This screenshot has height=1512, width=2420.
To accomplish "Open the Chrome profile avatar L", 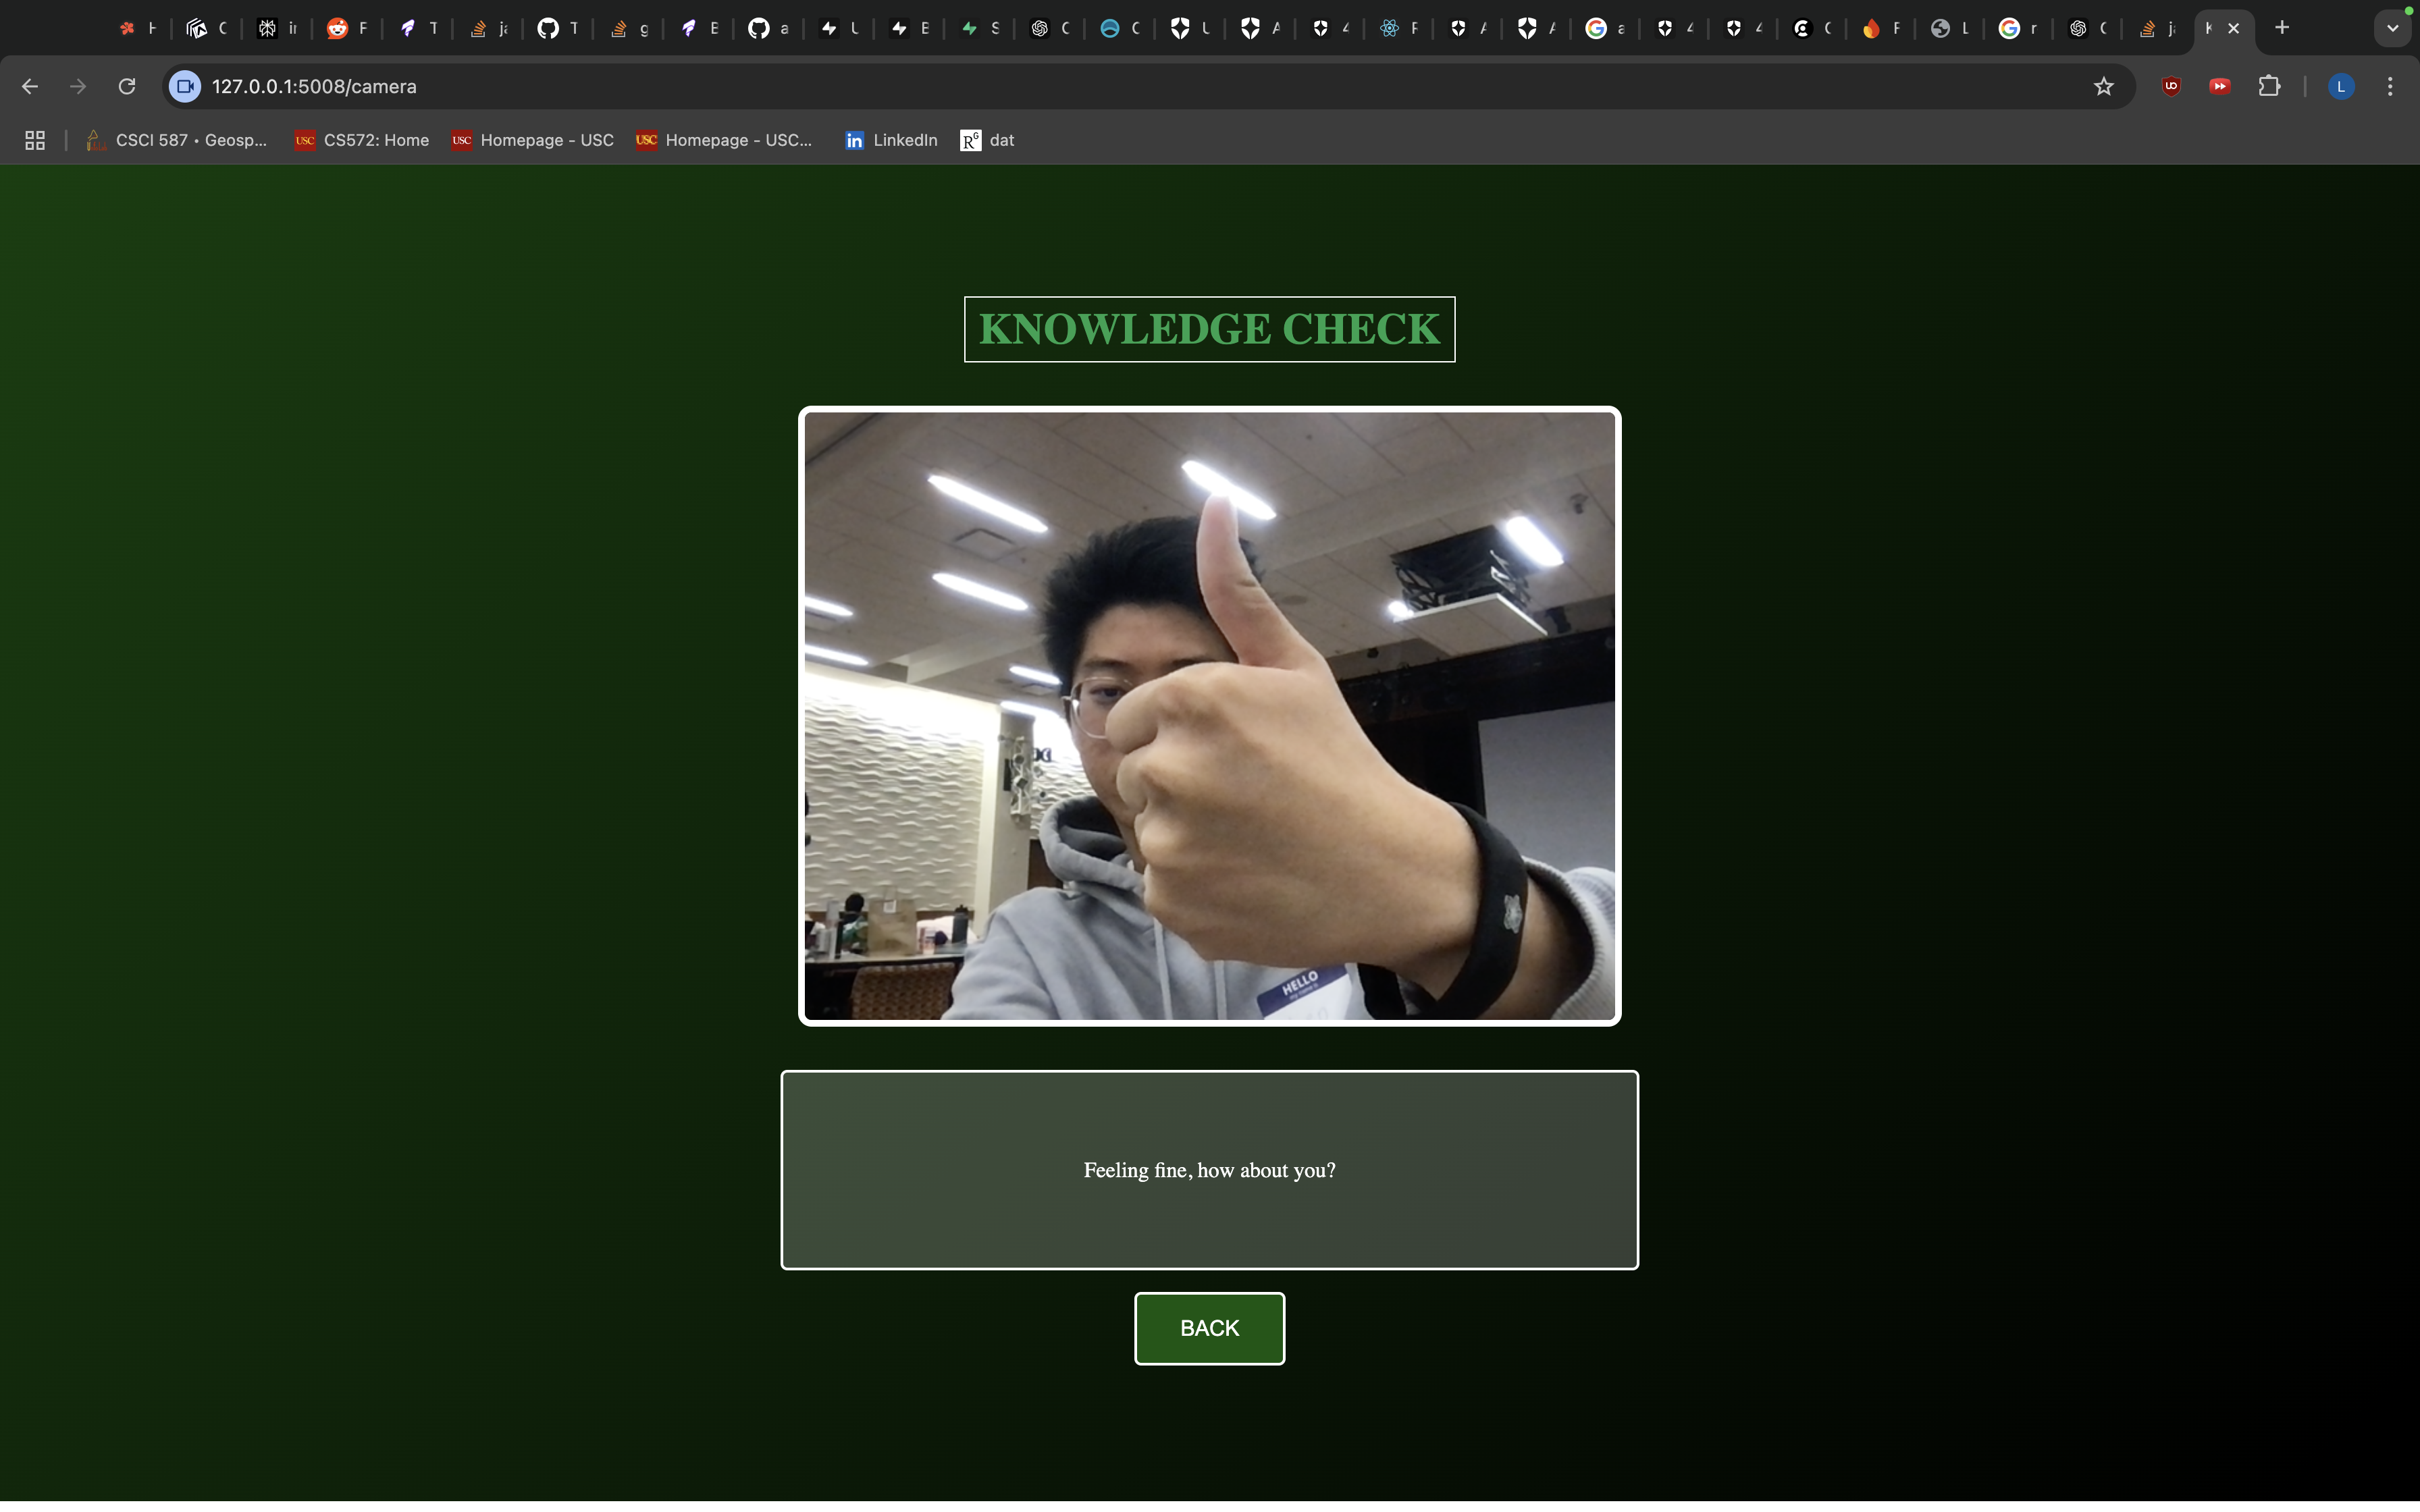I will (x=2340, y=87).
